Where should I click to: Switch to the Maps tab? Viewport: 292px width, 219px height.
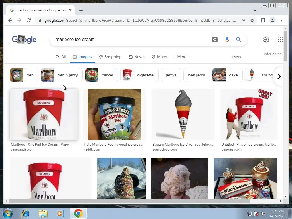point(159,57)
